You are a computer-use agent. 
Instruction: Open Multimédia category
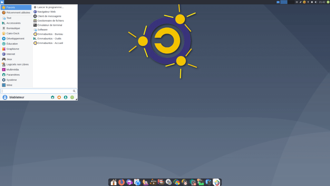(16, 70)
